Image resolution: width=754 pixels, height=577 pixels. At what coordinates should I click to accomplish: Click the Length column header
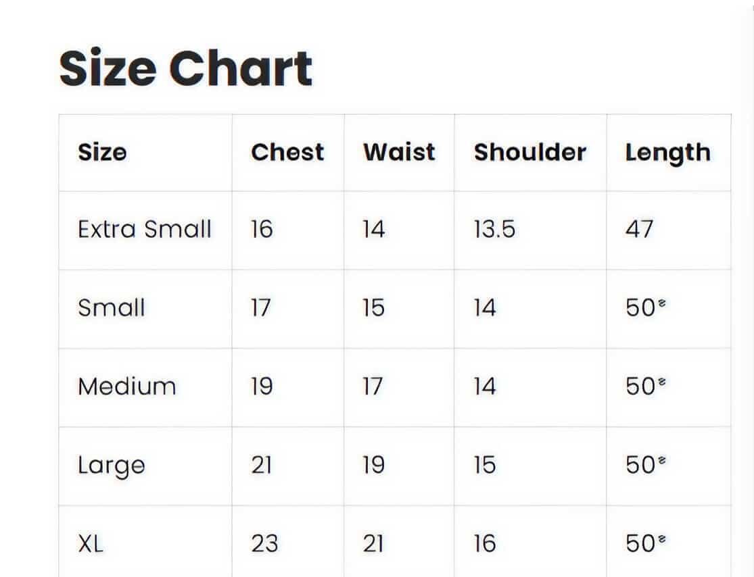(667, 153)
